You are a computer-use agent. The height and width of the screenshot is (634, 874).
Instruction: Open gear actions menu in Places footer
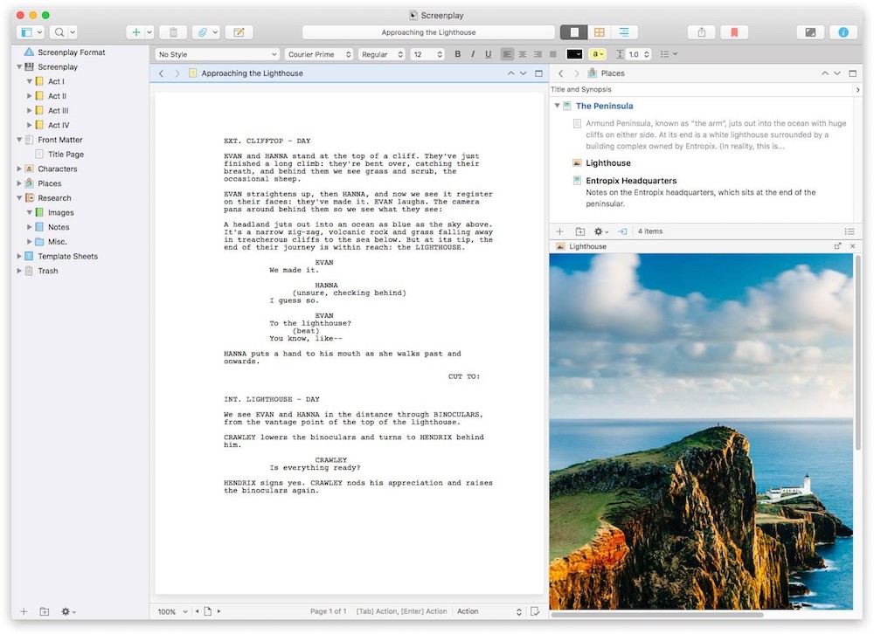point(601,231)
